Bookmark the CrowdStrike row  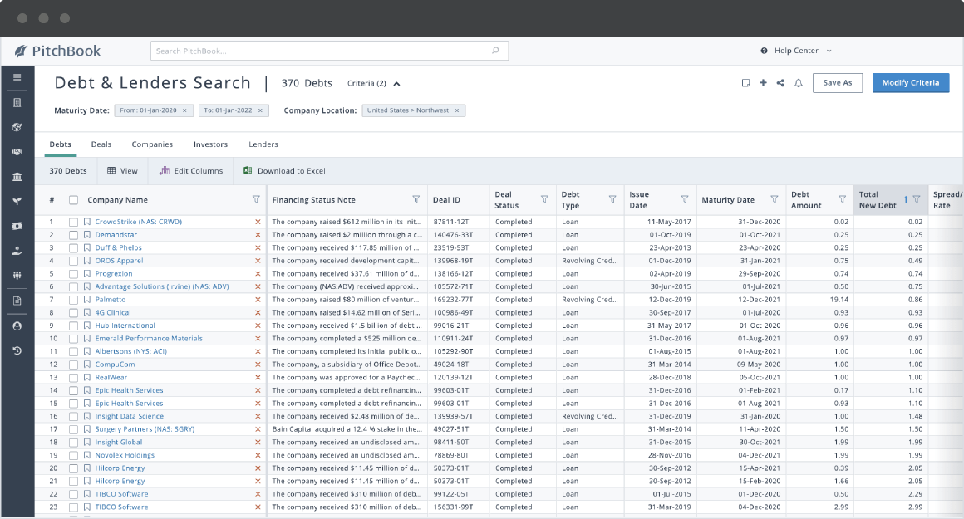pos(87,222)
